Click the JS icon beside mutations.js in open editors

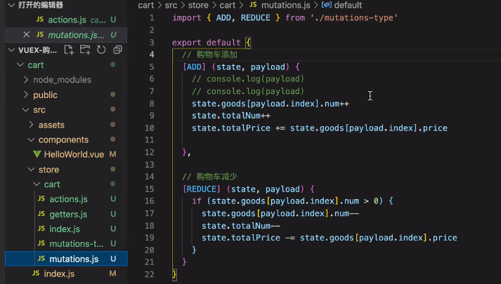click(40, 34)
